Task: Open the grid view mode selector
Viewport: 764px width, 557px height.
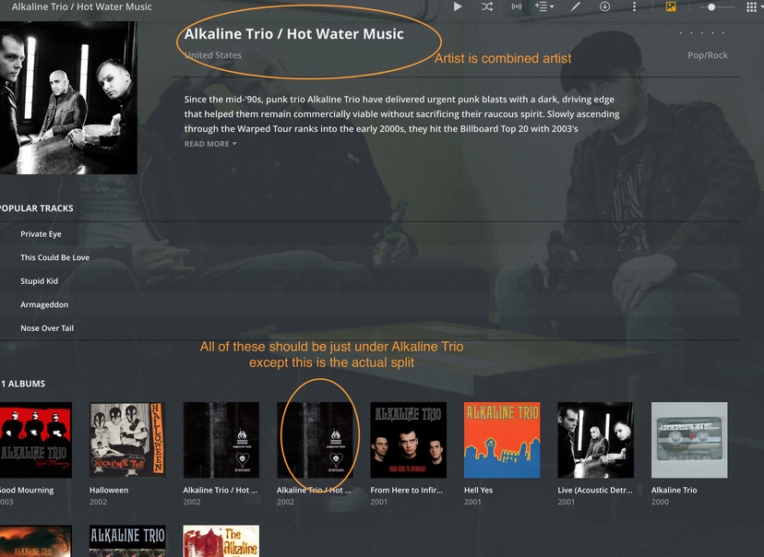Action: [x=751, y=6]
